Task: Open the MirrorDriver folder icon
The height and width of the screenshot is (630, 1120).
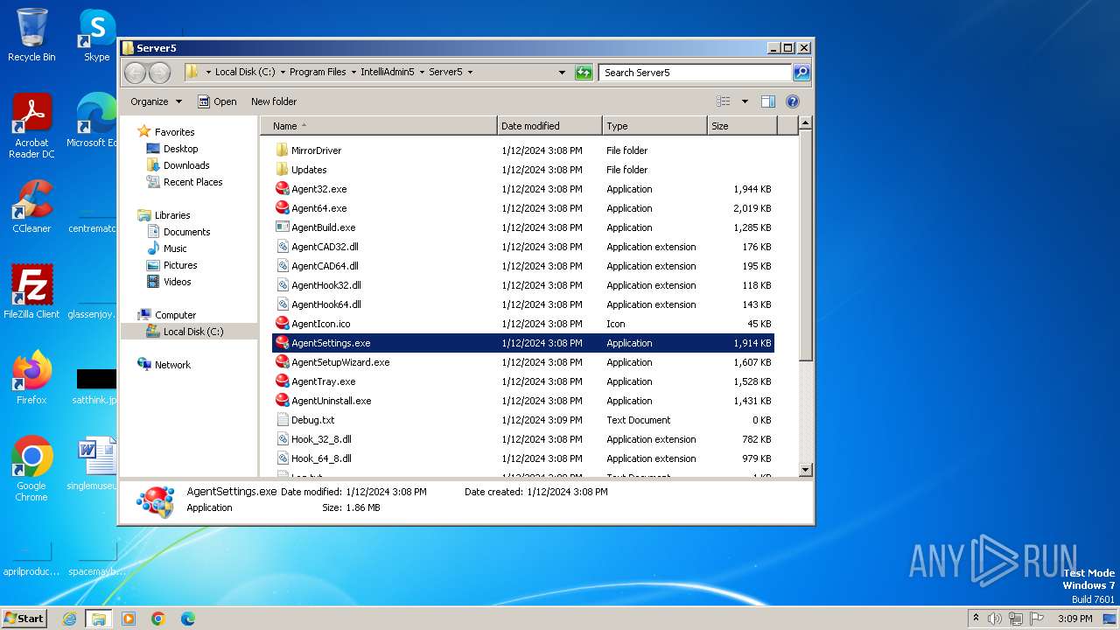Action: [283, 150]
